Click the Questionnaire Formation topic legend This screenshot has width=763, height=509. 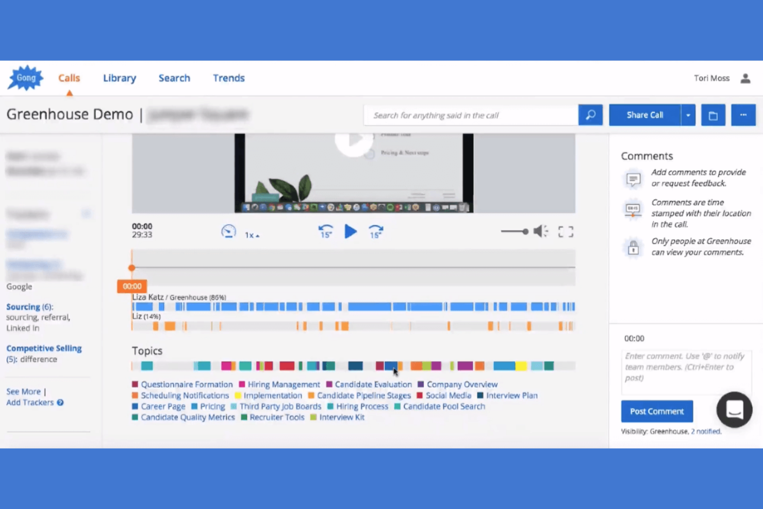click(183, 384)
